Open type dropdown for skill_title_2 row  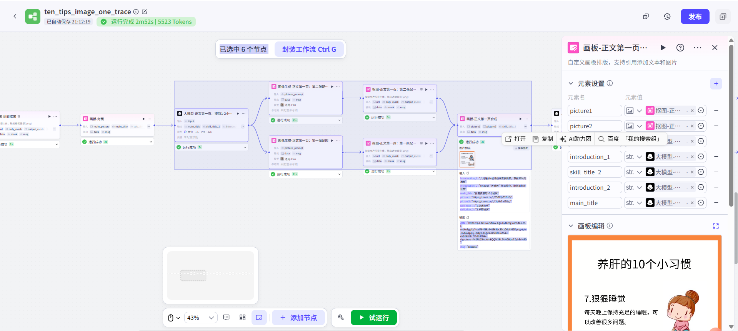pyautogui.click(x=634, y=172)
